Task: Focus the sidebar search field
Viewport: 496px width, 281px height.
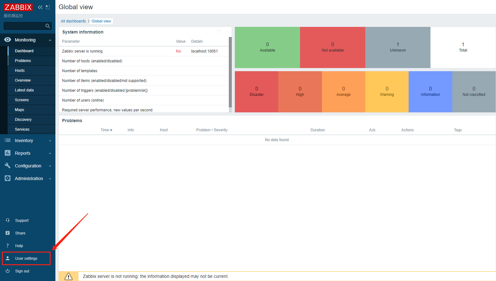Action: click(24, 26)
